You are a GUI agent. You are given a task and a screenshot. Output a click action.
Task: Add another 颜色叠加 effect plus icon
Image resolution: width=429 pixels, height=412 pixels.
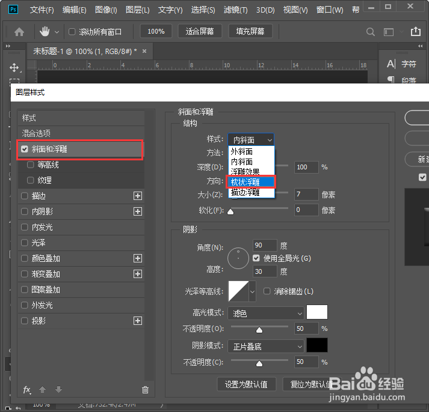(138, 258)
